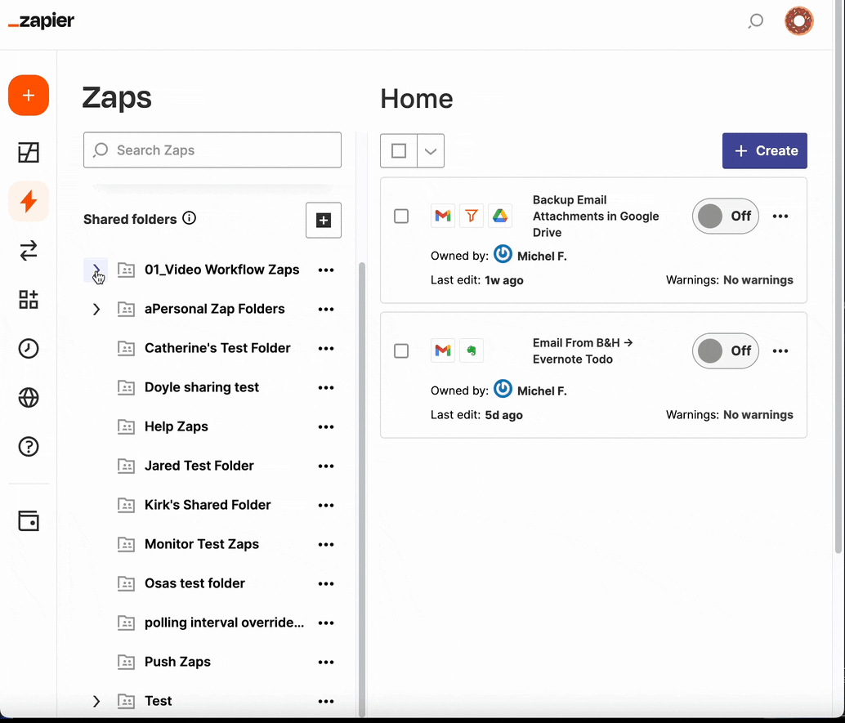Open options for Jared Test Folder

tap(326, 466)
